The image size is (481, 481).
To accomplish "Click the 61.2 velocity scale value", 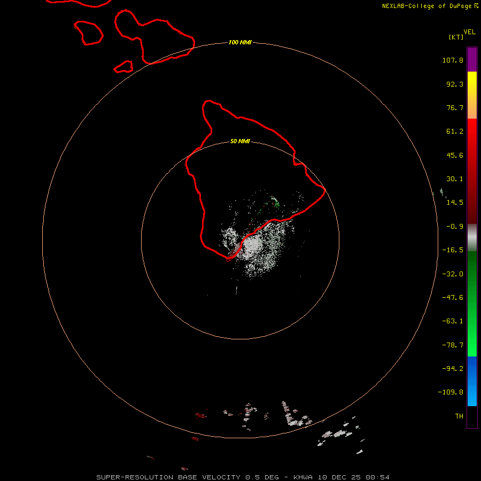I will (455, 131).
